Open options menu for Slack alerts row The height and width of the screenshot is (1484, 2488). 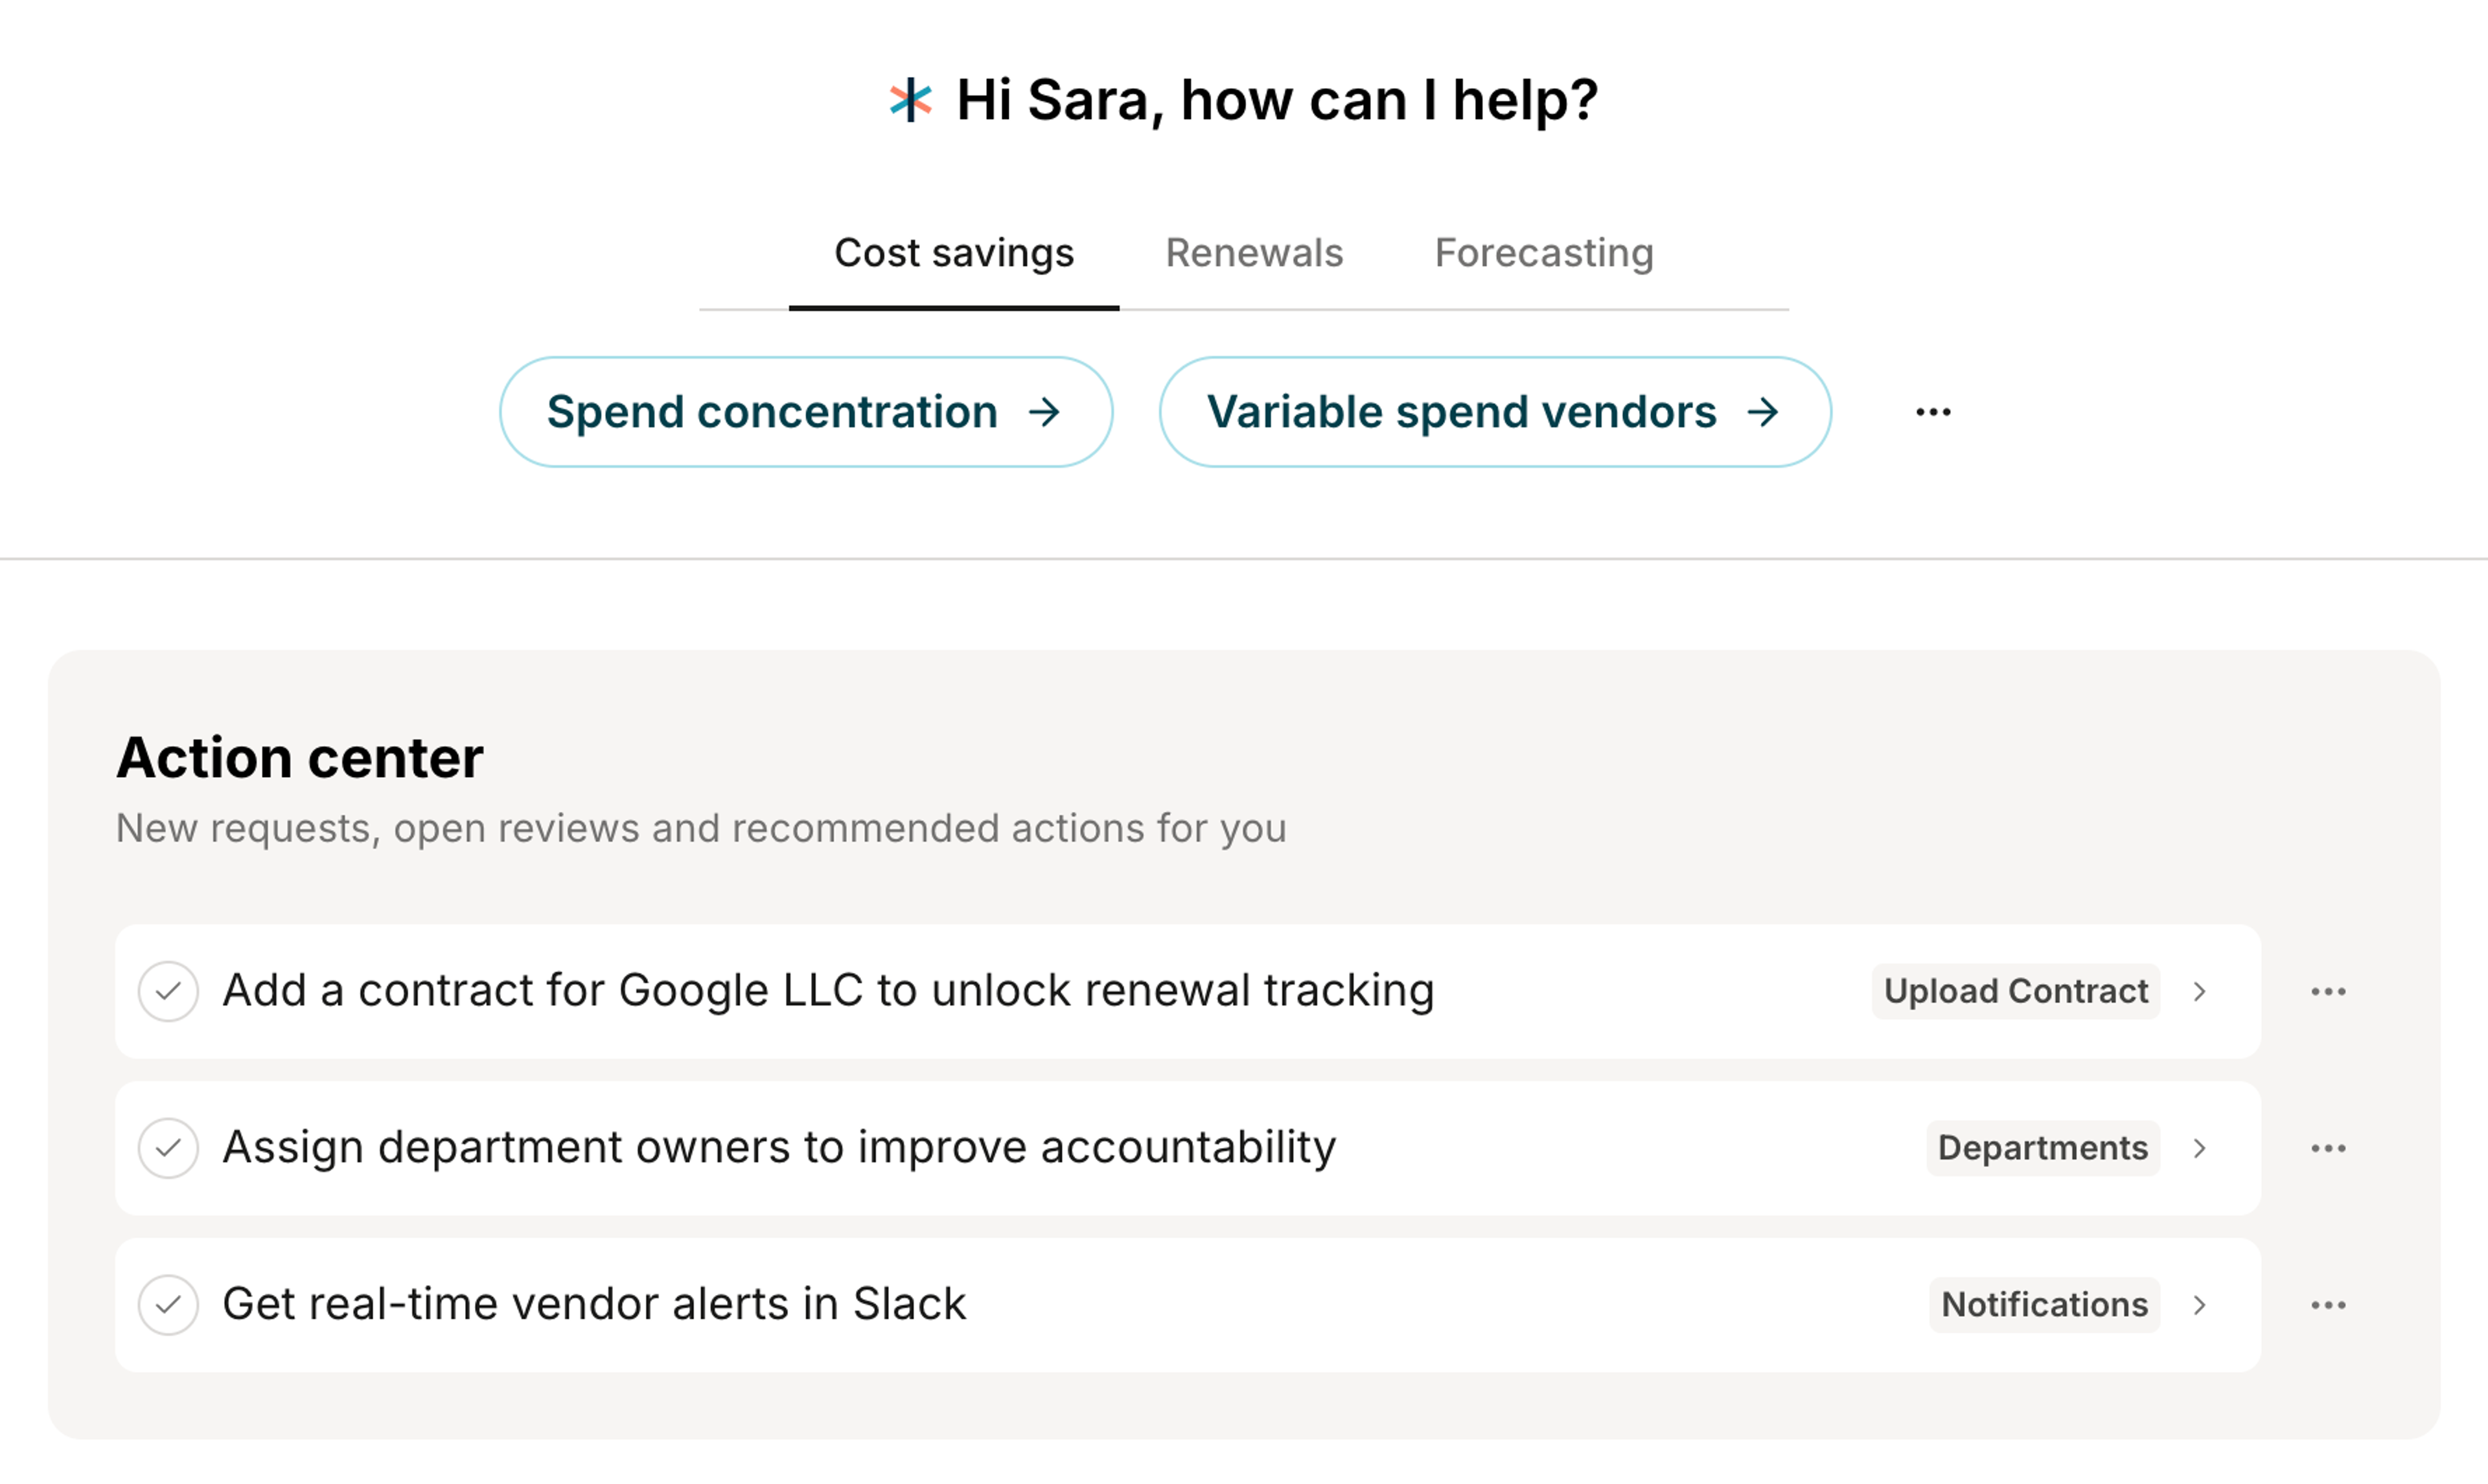2328,1305
